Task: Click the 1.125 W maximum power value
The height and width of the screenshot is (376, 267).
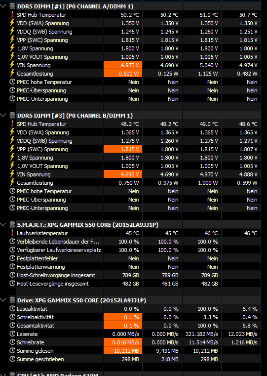Action: point(208,74)
